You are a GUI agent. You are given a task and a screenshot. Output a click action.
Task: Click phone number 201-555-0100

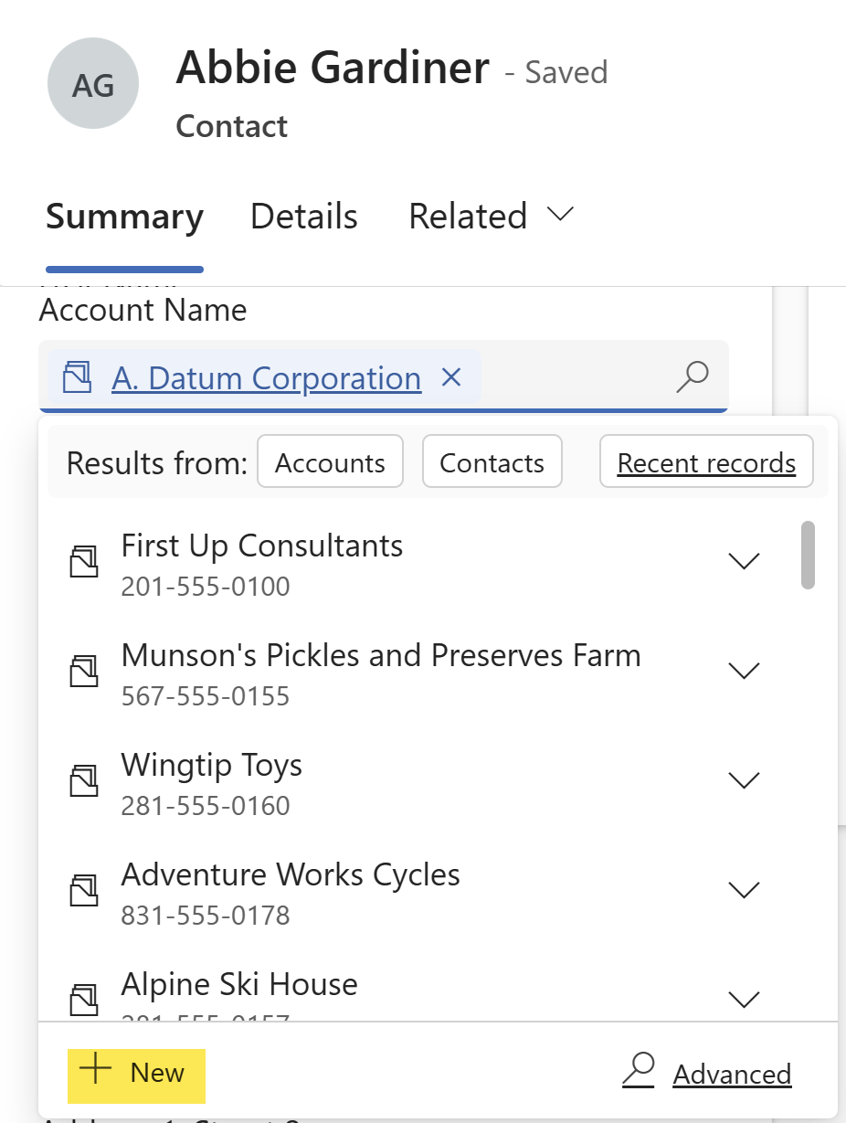206,586
